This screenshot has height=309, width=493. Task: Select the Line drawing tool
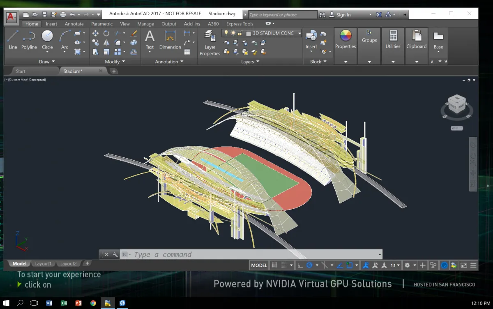coord(13,40)
